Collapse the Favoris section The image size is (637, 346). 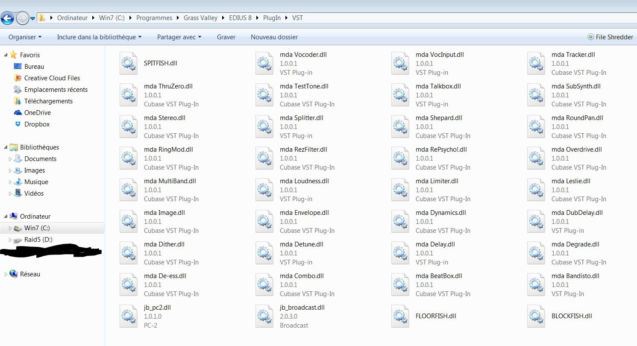coord(6,55)
